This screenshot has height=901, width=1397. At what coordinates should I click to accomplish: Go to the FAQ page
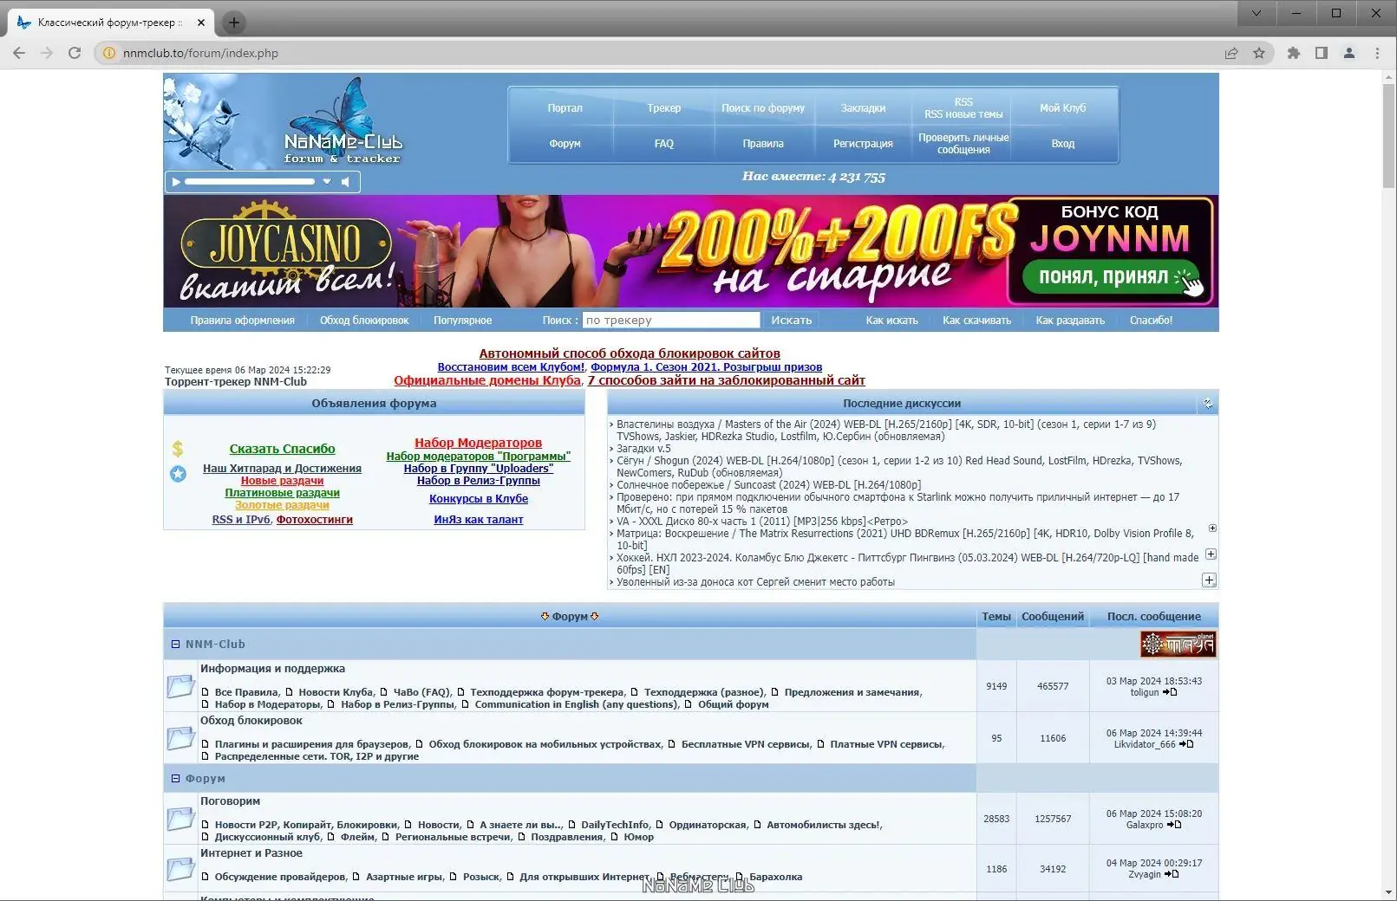664,144
